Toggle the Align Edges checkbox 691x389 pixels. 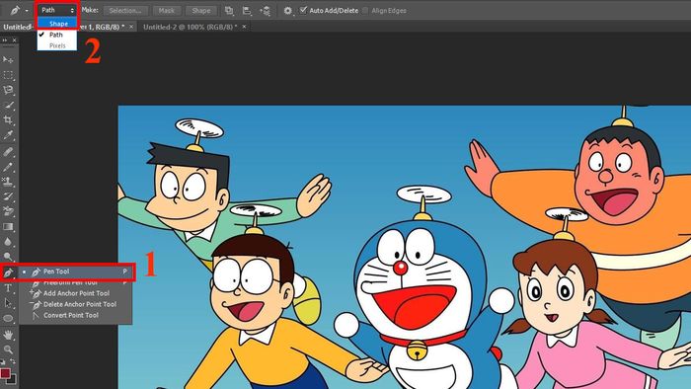pos(365,10)
